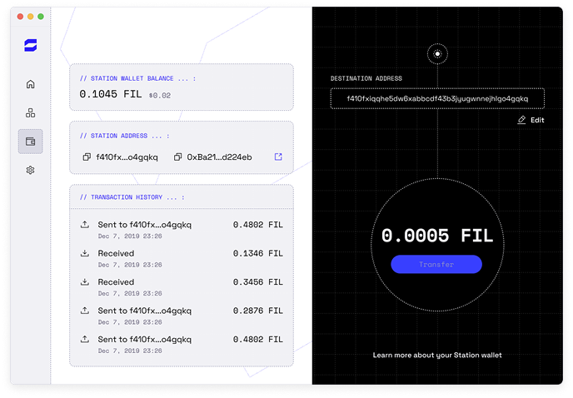Select the Wallet icon in sidebar

coord(31,142)
